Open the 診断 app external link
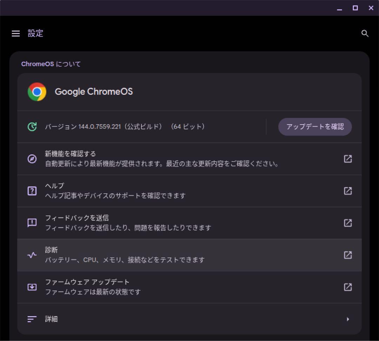The width and height of the screenshot is (379, 341). point(348,255)
